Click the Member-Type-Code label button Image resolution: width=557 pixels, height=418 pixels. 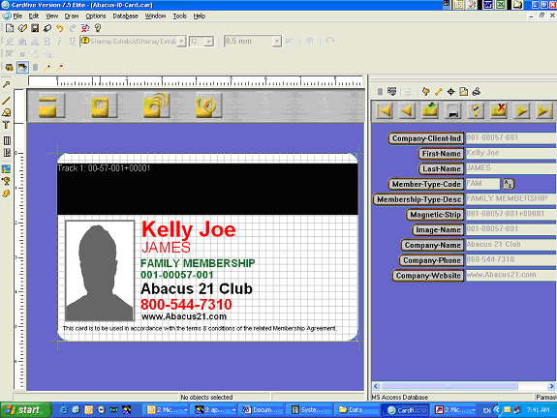click(x=426, y=184)
